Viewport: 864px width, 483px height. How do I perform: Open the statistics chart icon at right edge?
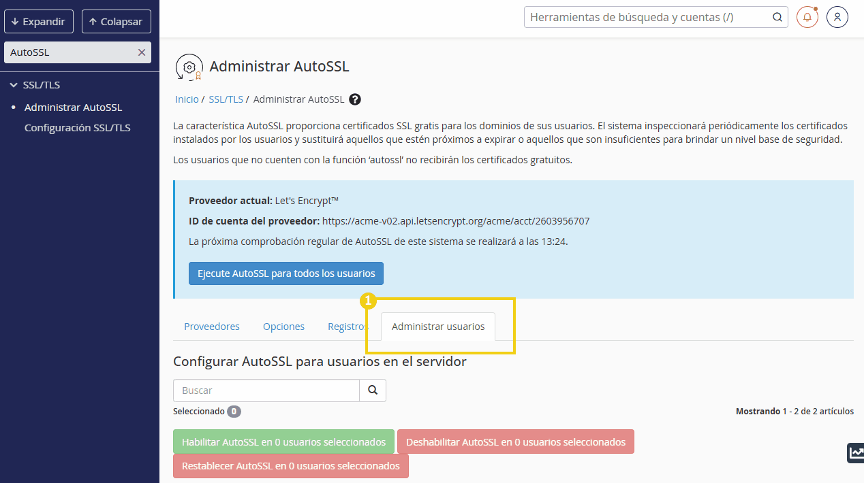(x=855, y=453)
